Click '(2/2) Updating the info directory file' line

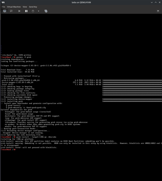tap(22, 135)
